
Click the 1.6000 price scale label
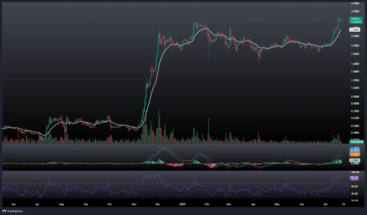pos(354,64)
